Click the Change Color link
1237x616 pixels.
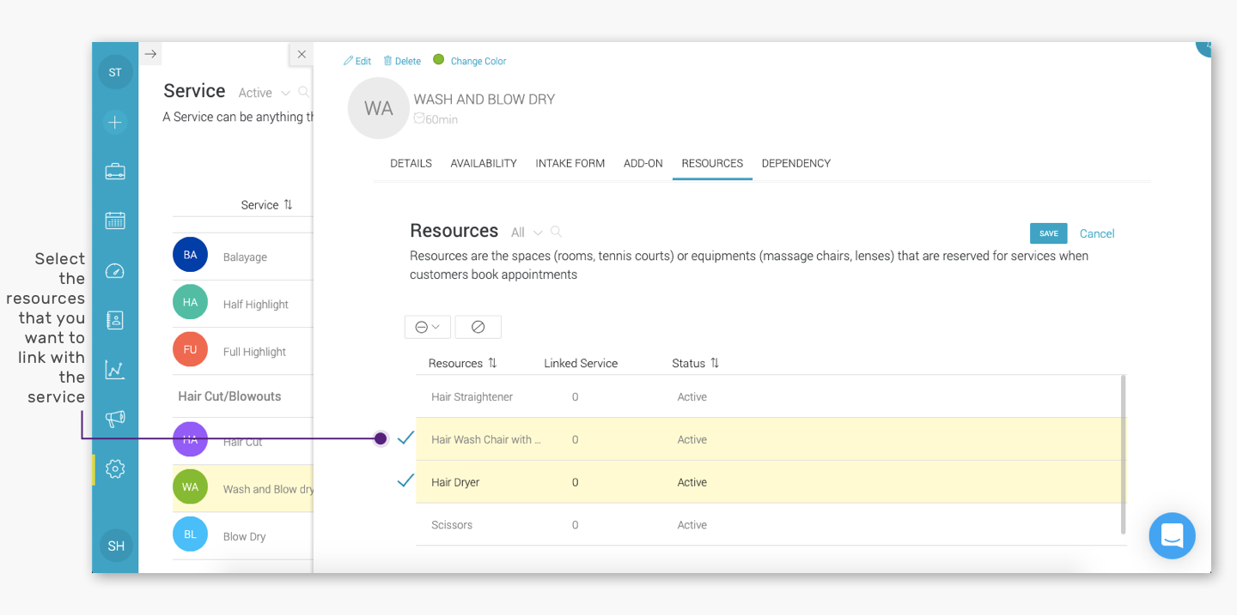[478, 61]
